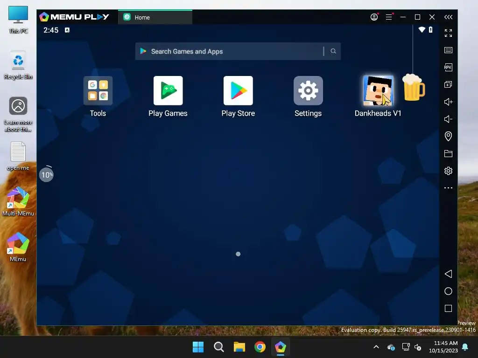
Task: Decrease emulator volume
Action: pyautogui.click(x=448, y=119)
